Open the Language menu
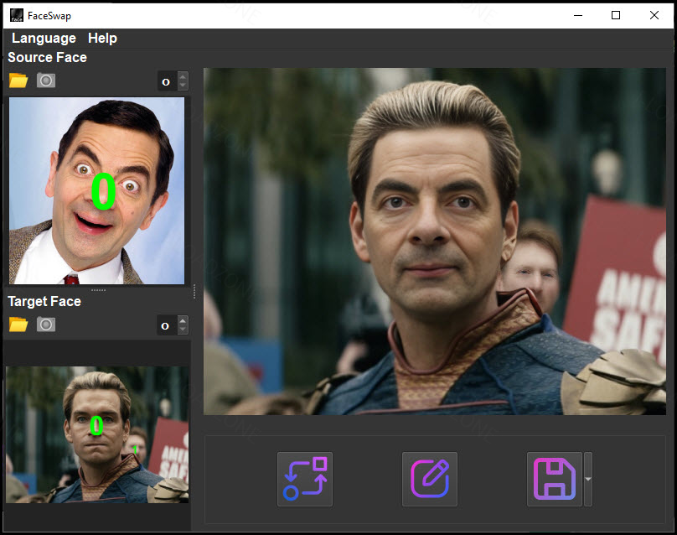The width and height of the screenshot is (677, 535). 44,38
